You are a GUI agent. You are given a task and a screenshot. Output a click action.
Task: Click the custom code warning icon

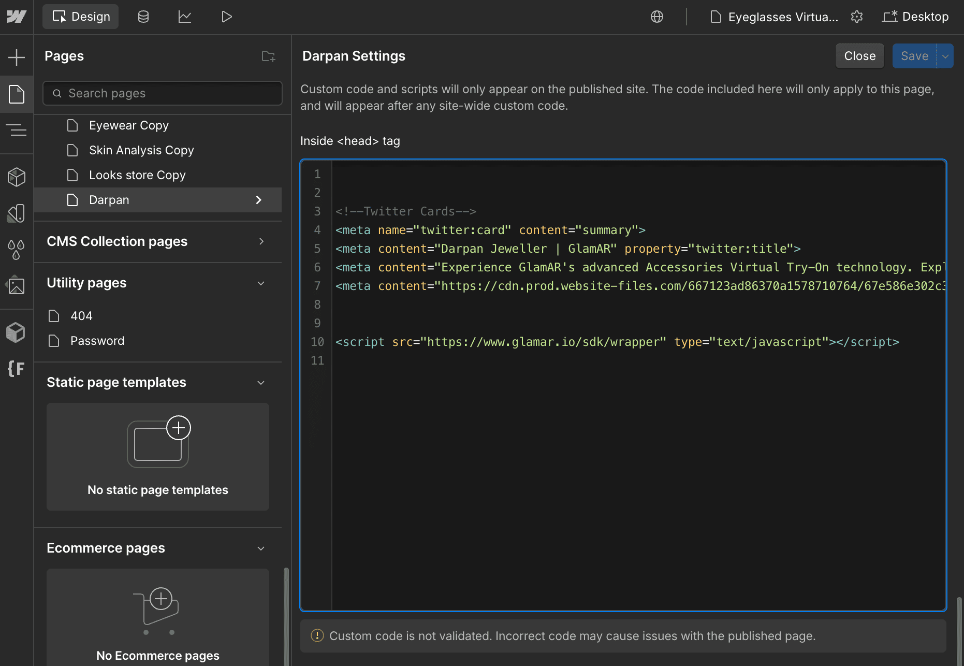click(x=317, y=636)
